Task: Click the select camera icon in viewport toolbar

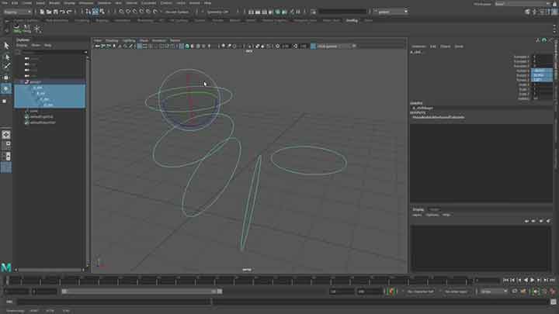Action: coord(97,46)
